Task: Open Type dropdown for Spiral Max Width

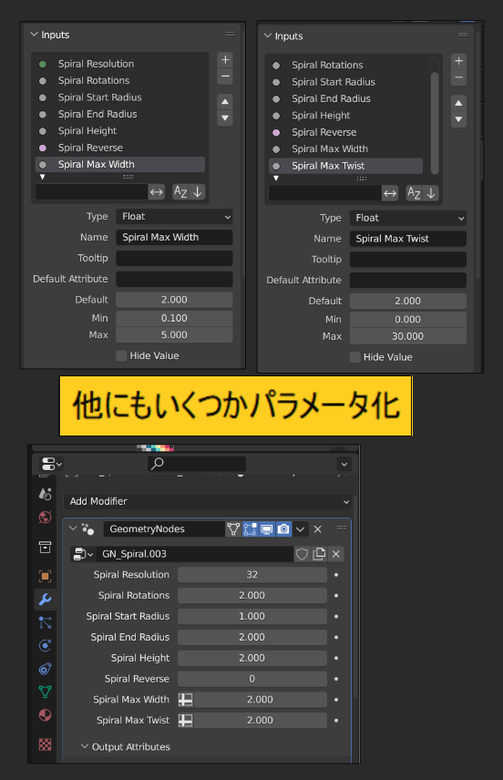Action: [174, 216]
